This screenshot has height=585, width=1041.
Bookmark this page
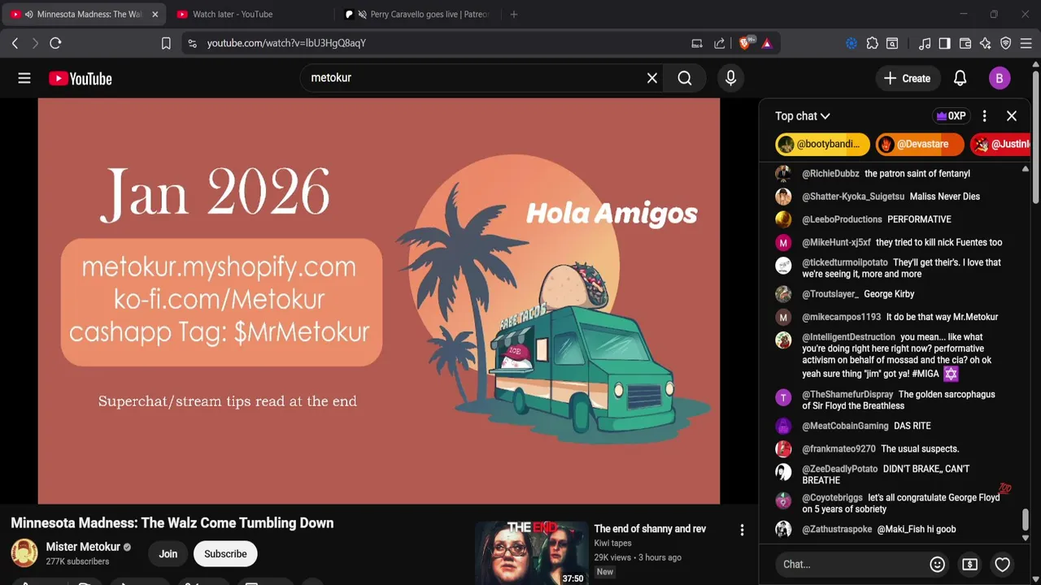point(166,43)
